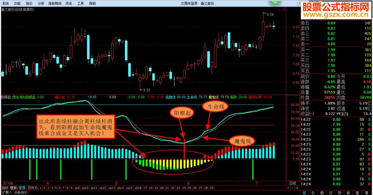The image size is (373, 195).
Task: Select indicator template slot 1
Action: [40, 188]
